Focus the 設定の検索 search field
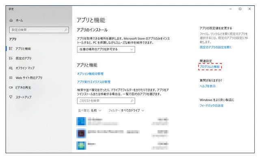 (39, 30)
